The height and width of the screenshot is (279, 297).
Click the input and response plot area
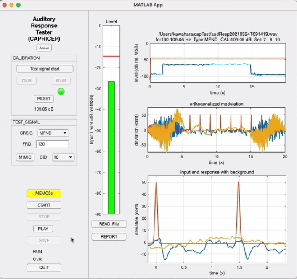217,219
